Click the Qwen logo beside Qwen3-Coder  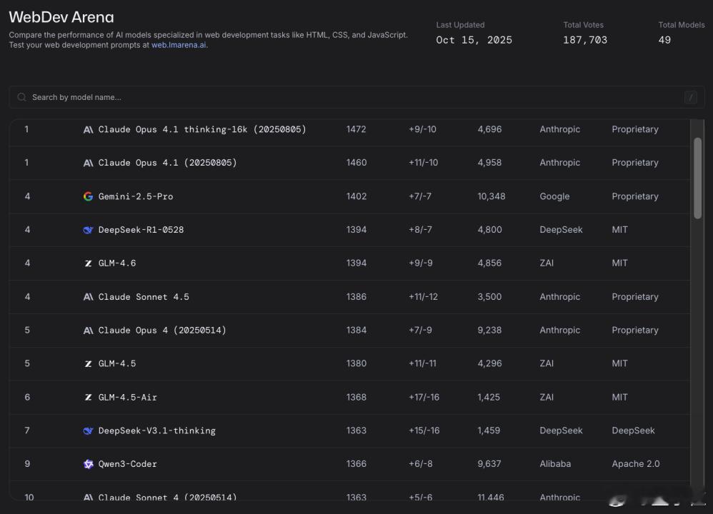(88, 464)
